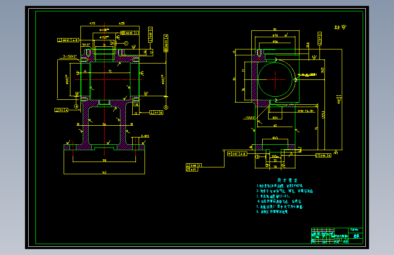Select the tolerance frame 0.1 A
Image resolution: width=394 pixels, height=255 pixels.
(61, 110)
